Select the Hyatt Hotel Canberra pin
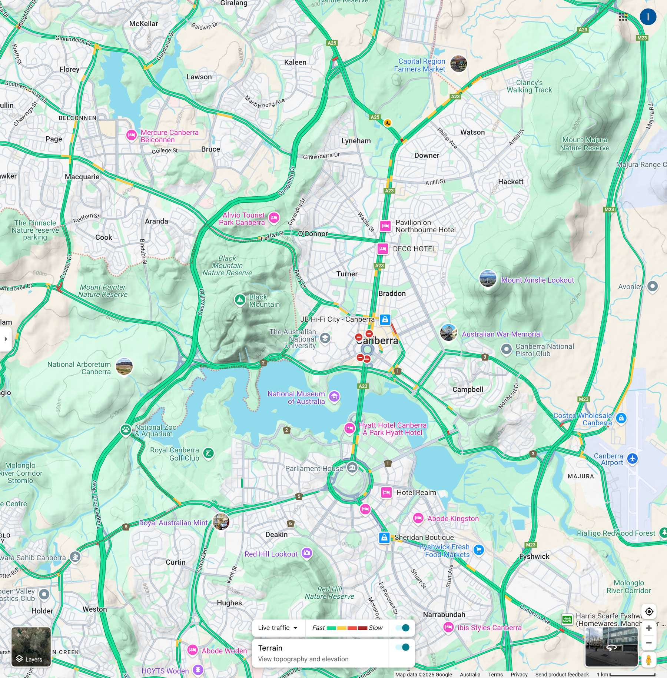Screen dimensions: 667x678 tap(349, 429)
